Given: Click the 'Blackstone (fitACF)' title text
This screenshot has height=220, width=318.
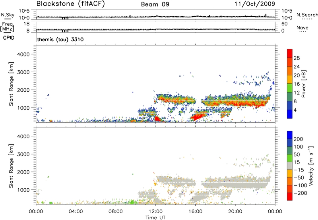Looking at the screenshot, I should (x=71, y=4).
